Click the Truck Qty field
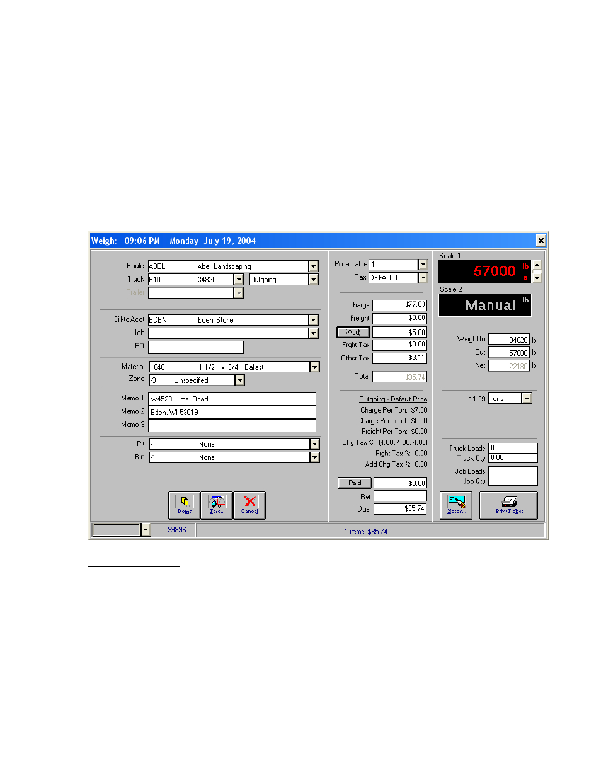Screen dimensions: 601x778 click(513, 458)
